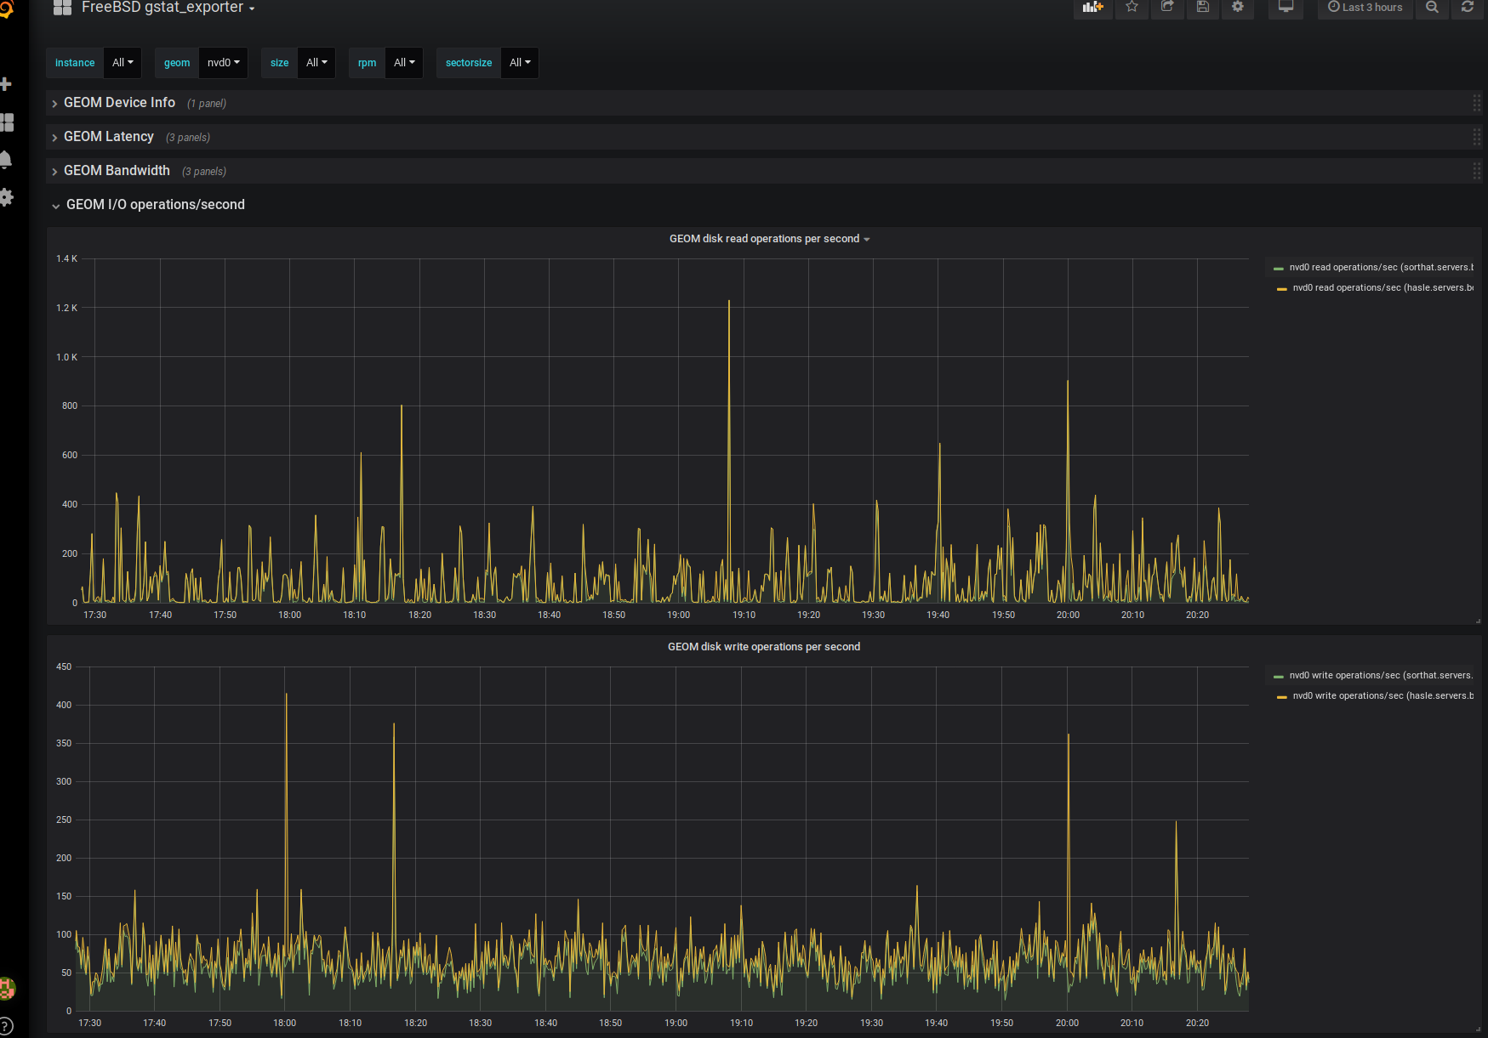Save the dashboard with disk icon
The image size is (1488, 1038).
click(1203, 8)
